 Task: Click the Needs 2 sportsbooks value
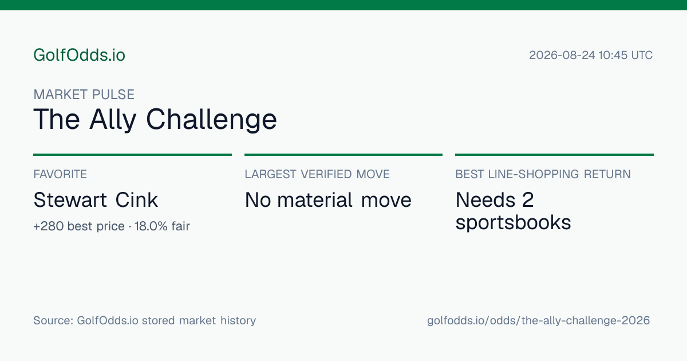(513, 211)
